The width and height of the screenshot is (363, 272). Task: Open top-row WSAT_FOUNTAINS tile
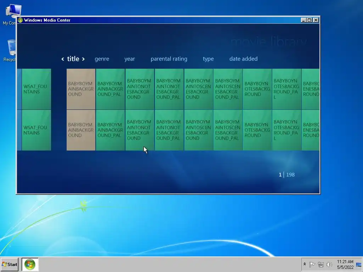(x=37, y=89)
